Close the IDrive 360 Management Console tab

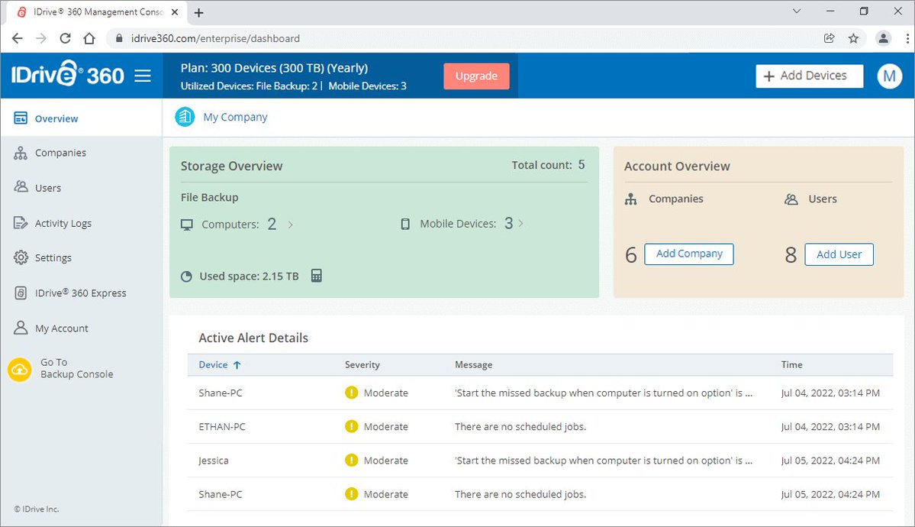coord(175,11)
